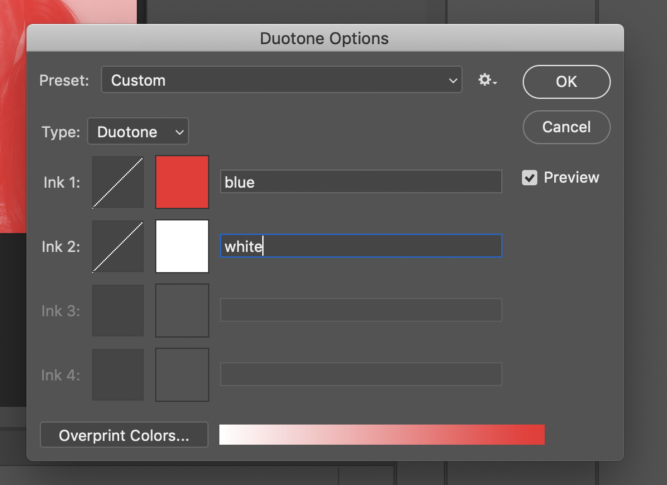667x485 pixels.
Task: Click the OK button
Action: [566, 82]
